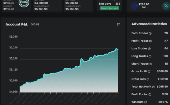Click the Long Trades help icon
The height and width of the screenshot is (105, 170).
coord(150,56)
